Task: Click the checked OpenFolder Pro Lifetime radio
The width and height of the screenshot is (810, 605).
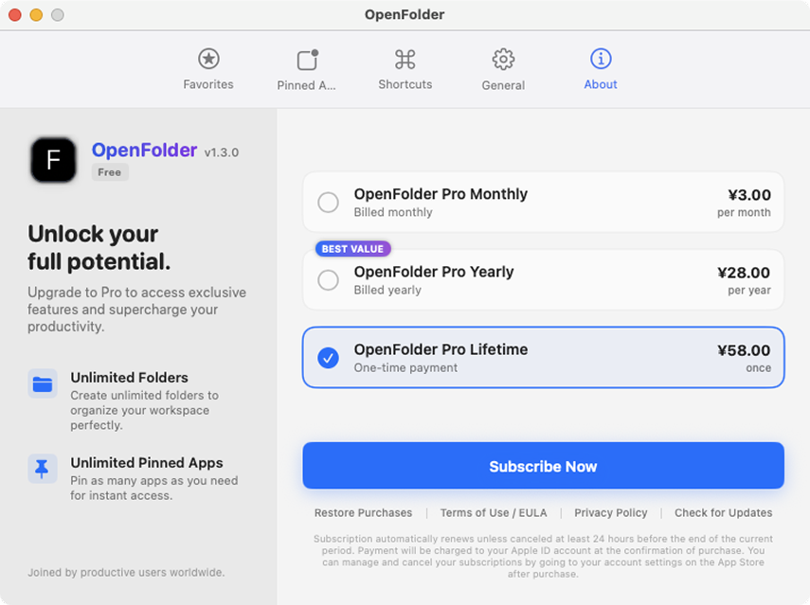Action: tap(328, 358)
